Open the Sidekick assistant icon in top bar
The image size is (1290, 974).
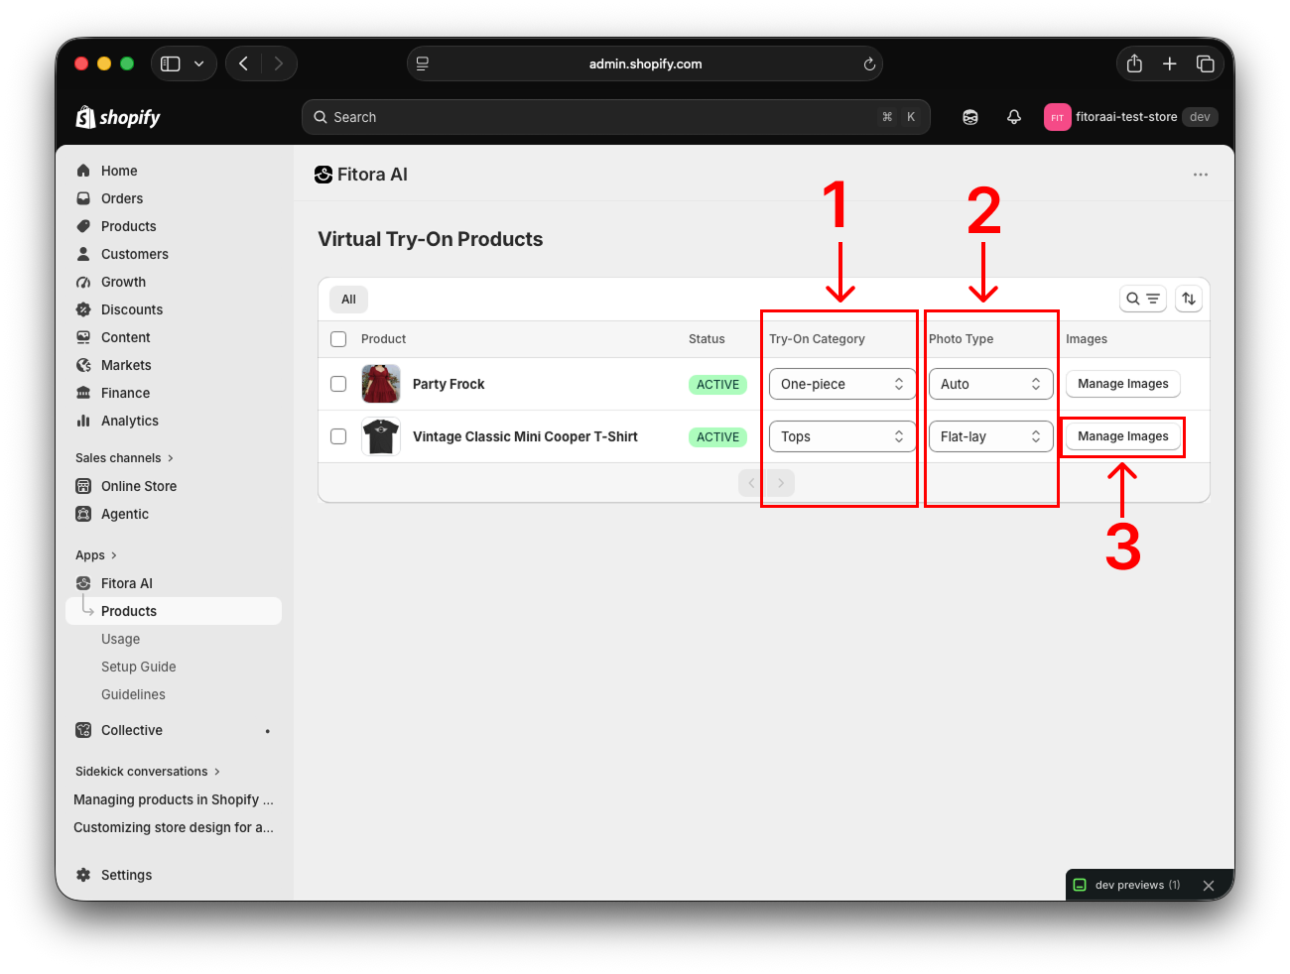tap(970, 117)
